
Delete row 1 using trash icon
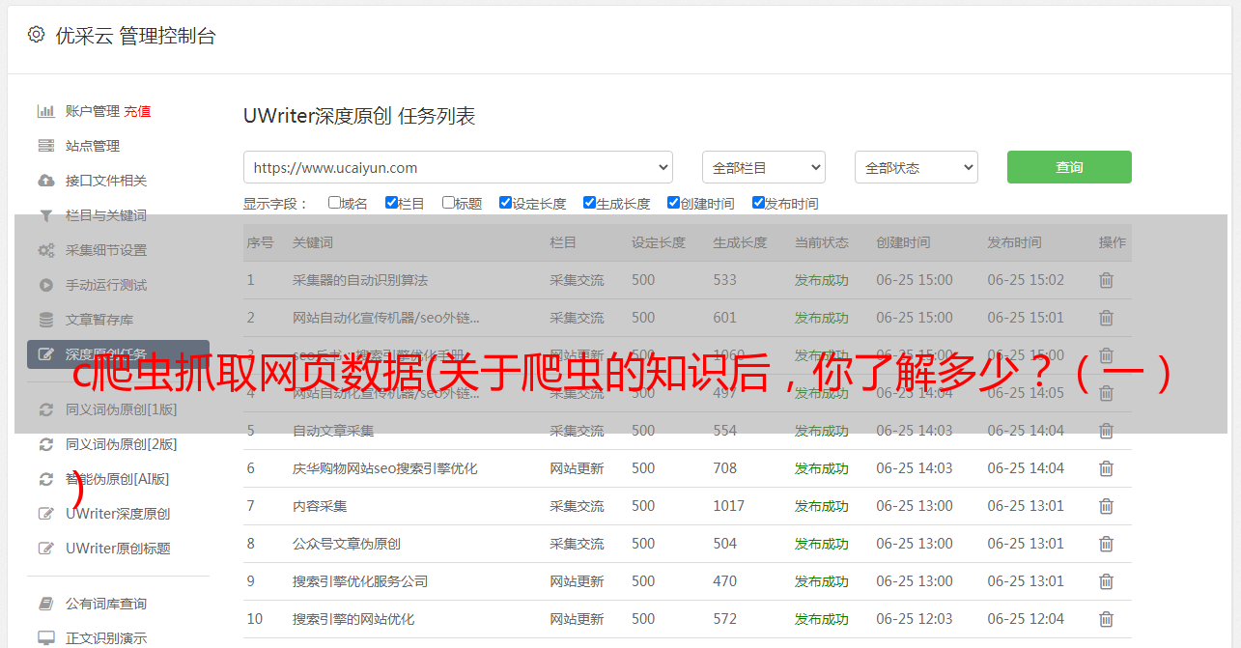tap(1106, 280)
